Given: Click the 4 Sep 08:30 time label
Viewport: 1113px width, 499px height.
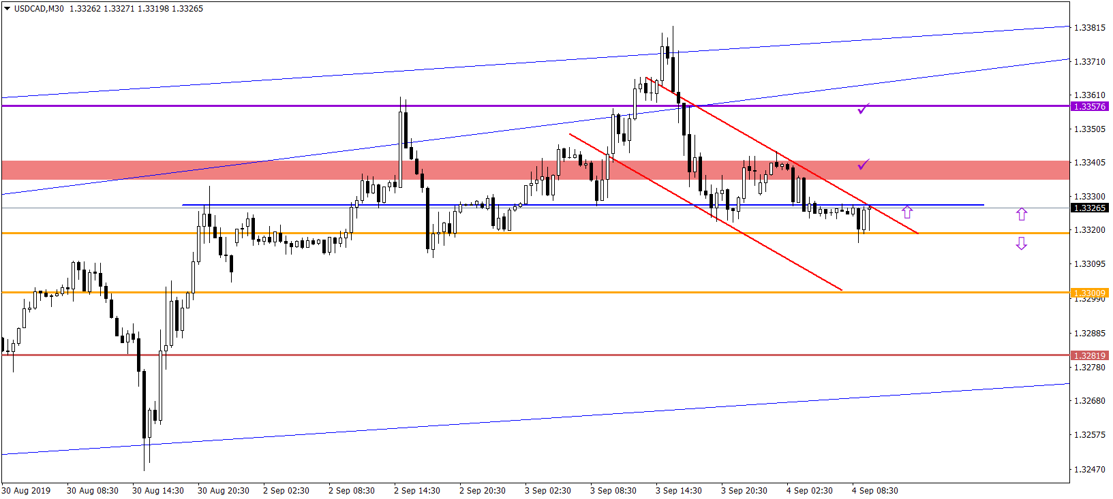Looking at the screenshot, I should click(875, 491).
